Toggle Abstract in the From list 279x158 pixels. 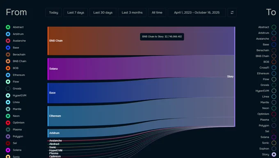15,27
